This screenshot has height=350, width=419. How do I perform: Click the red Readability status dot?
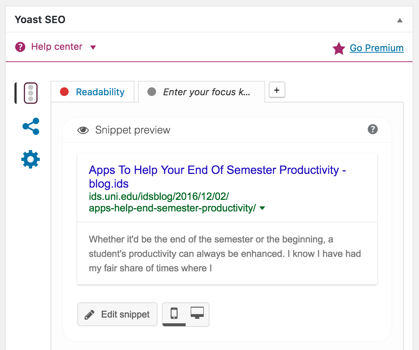(x=64, y=92)
